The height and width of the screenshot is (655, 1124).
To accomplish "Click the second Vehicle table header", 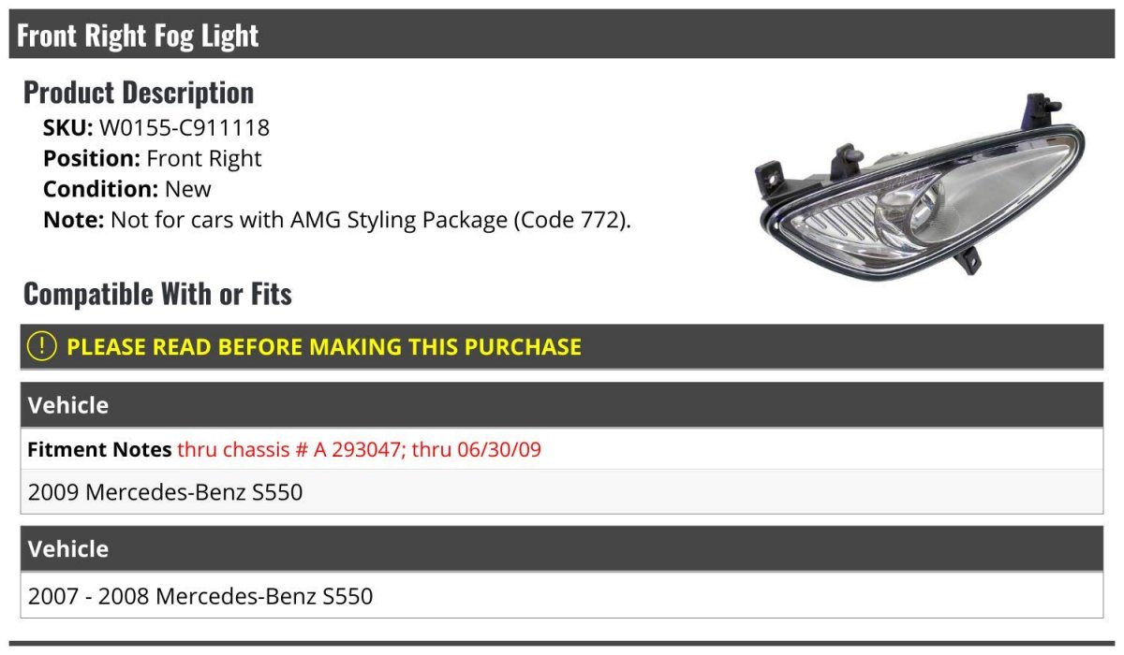I will pos(68,548).
